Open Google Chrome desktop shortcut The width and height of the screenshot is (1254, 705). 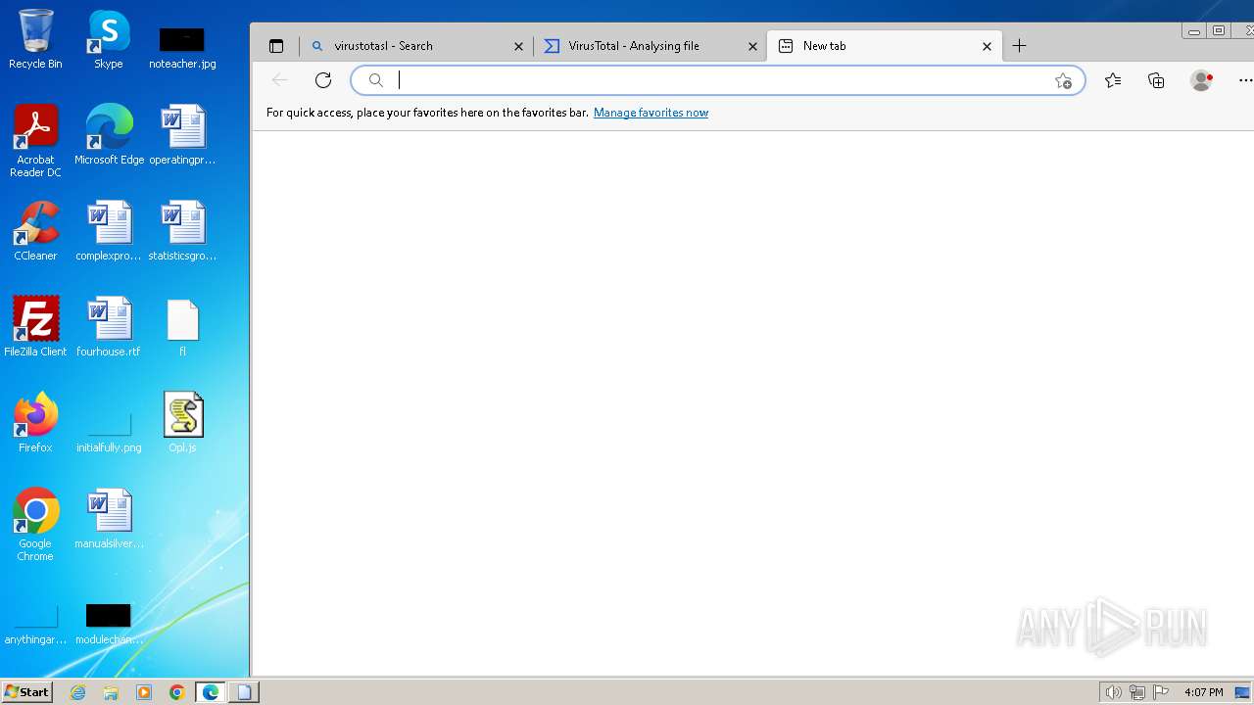(35, 525)
